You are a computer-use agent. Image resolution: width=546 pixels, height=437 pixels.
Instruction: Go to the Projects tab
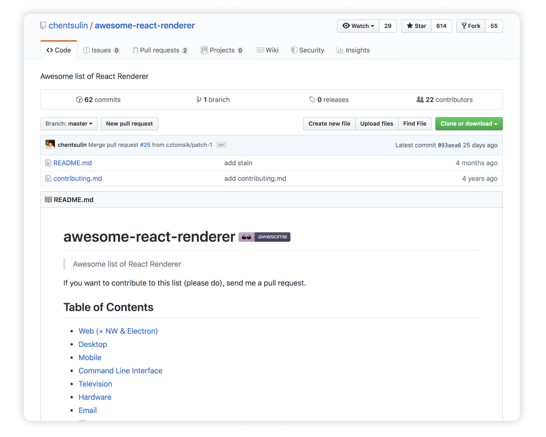pyautogui.click(x=222, y=50)
